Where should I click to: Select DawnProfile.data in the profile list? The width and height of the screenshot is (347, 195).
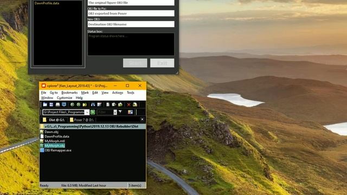pyautogui.click(x=47, y=3)
